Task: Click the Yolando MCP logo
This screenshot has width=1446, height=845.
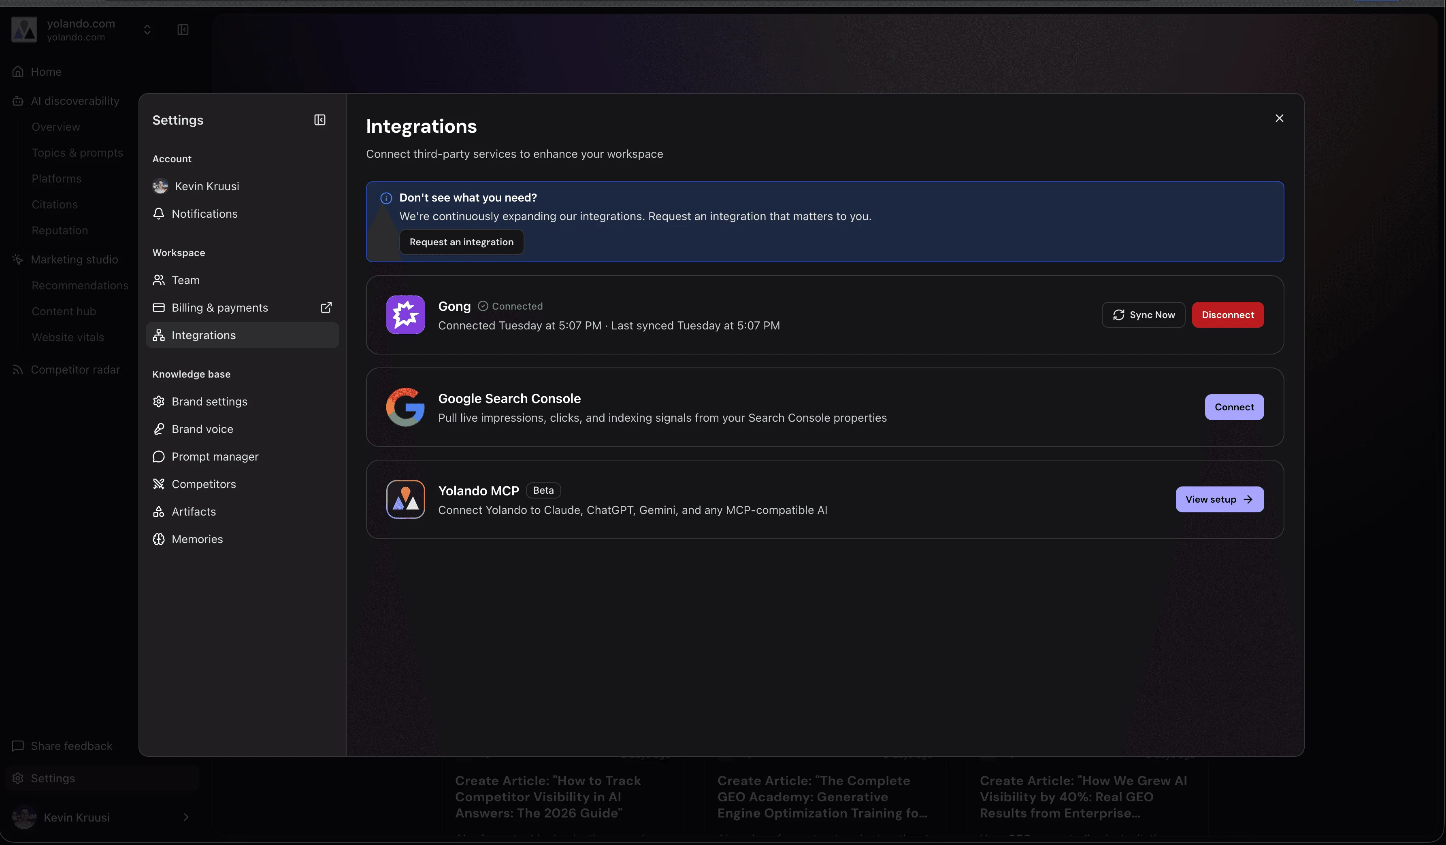Action: coord(405,500)
